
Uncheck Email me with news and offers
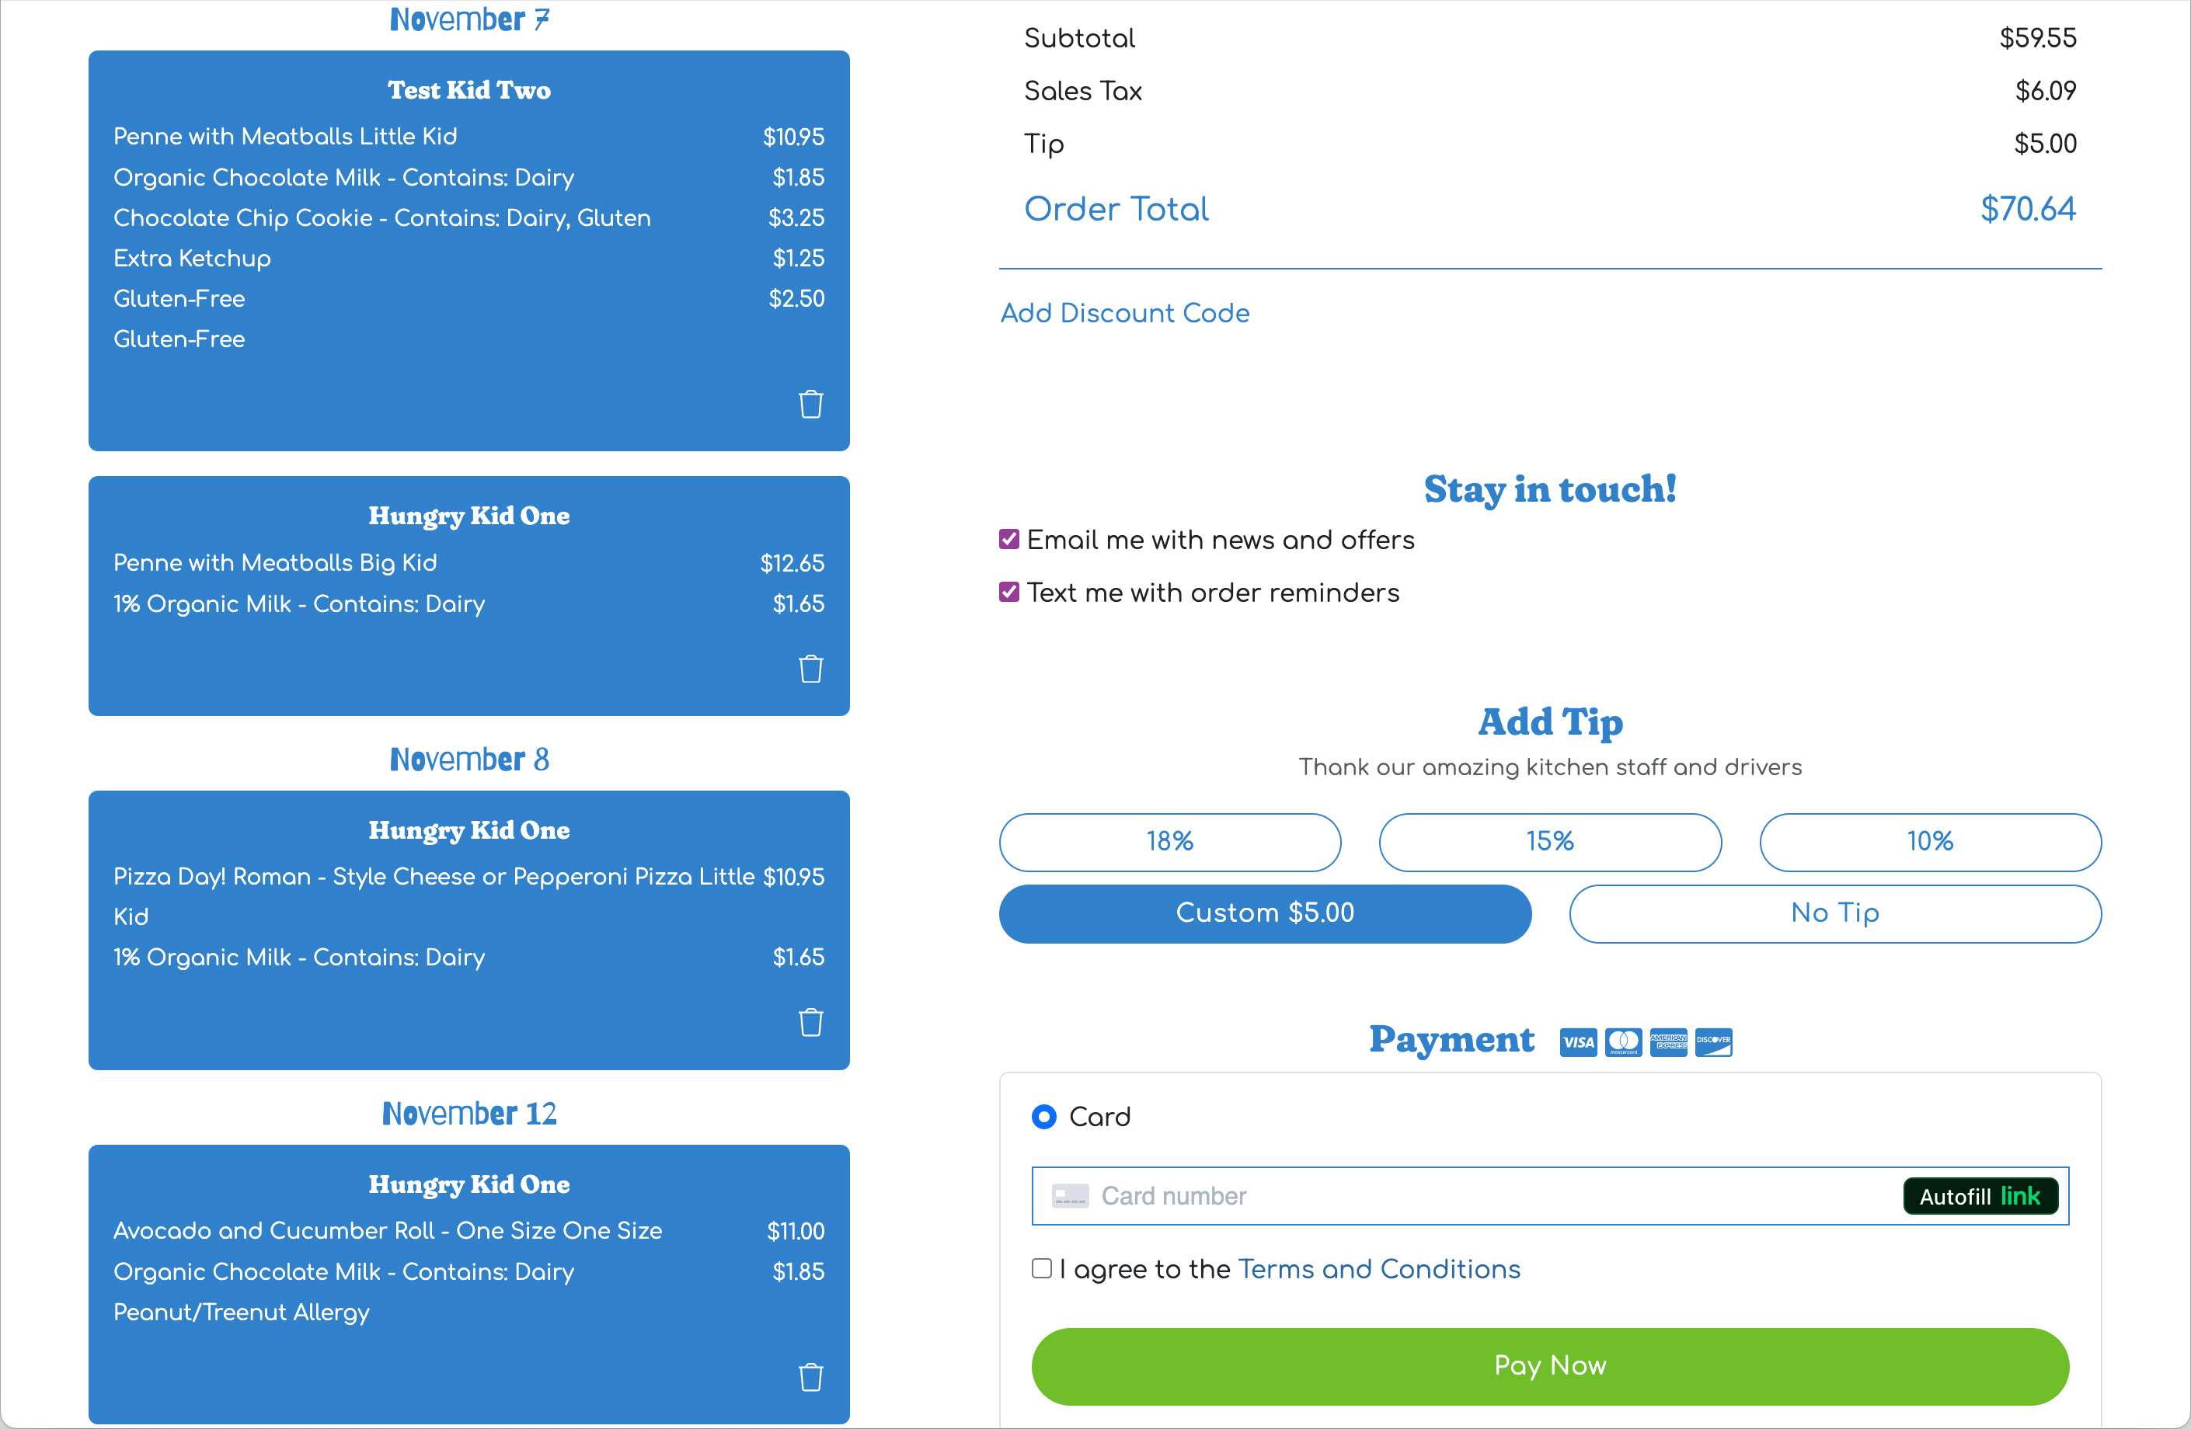(1009, 539)
